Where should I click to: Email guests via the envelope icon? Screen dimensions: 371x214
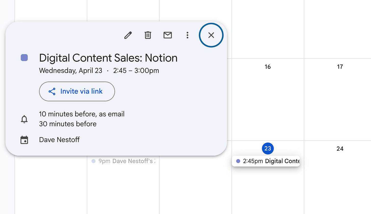(x=168, y=35)
